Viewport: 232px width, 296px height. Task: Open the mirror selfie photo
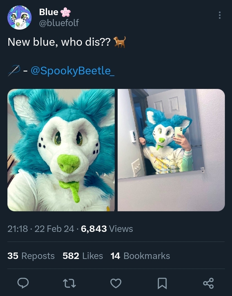[171, 150]
